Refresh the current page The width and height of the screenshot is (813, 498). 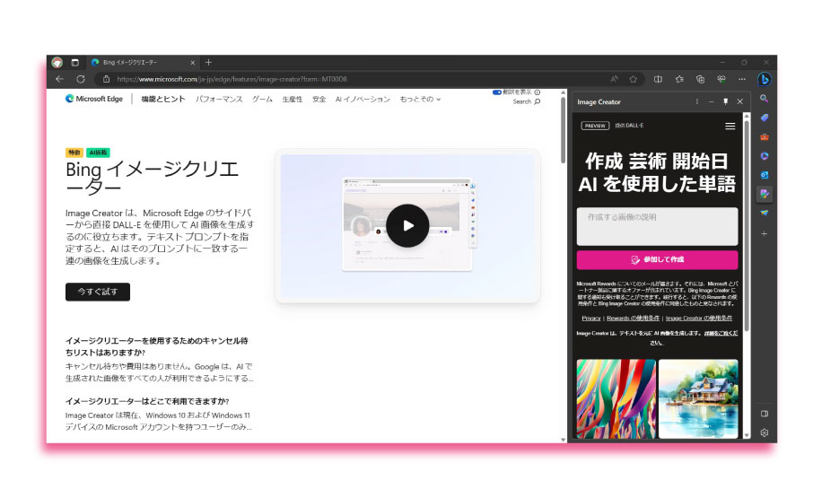click(x=81, y=79)
